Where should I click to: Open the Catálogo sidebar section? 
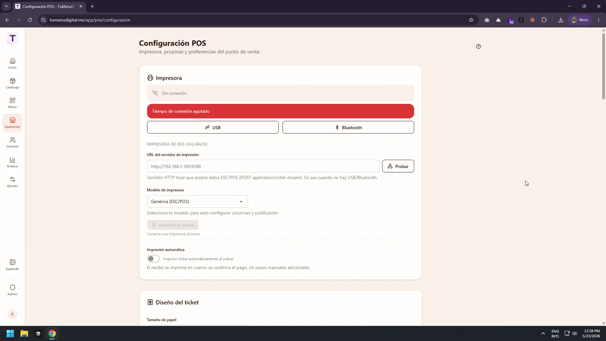pos(13,84)
